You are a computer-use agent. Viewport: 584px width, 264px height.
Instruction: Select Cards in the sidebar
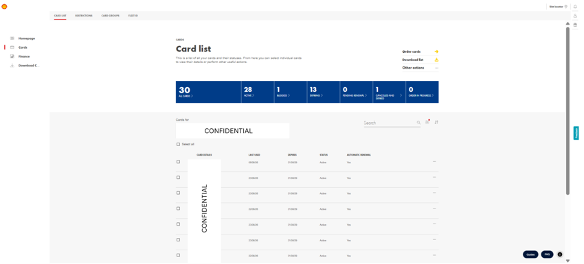tap(23, 47)
